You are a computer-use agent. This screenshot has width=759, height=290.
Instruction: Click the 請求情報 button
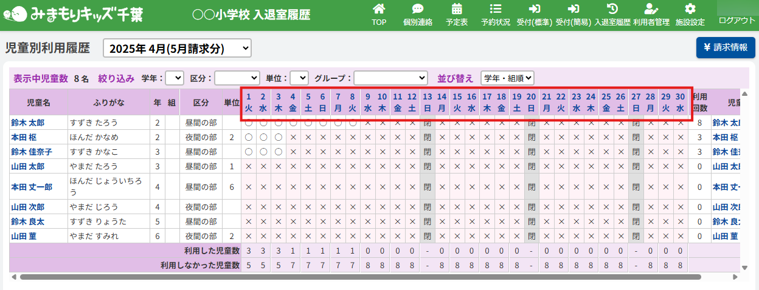tap(726, 47)
